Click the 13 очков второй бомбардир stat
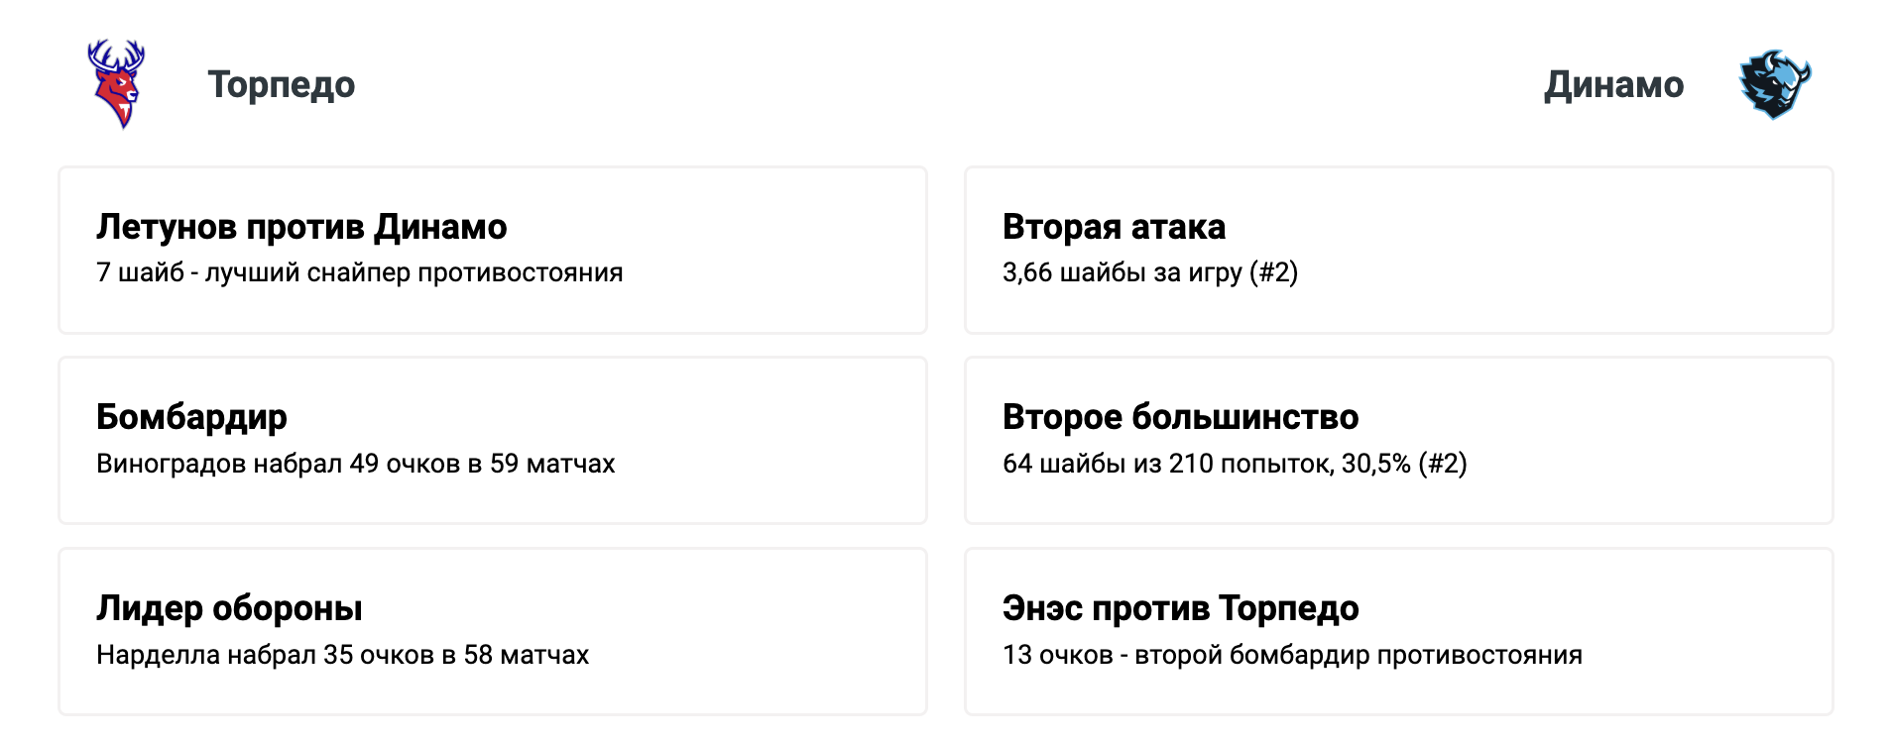 [x=1291, y=655]
